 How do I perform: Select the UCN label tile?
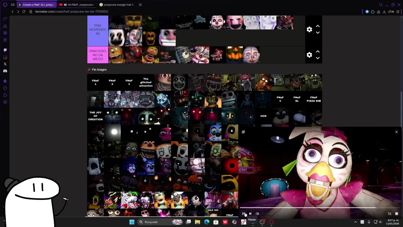[263, 116]
